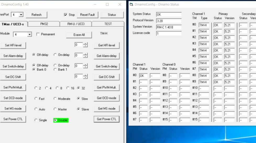This screenshot has height=143, width=256.
Task: Increment the Switch-delay spinner value
Action: [x=85, y=65]
